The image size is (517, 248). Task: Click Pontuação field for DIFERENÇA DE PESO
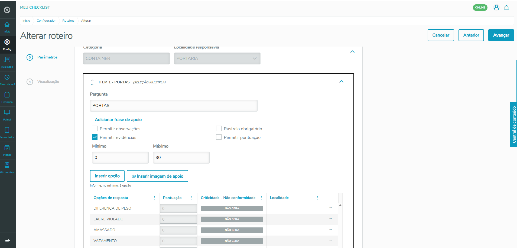178,208
